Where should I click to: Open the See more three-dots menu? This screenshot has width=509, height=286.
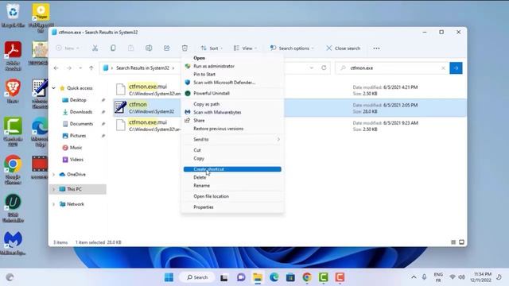376,48
